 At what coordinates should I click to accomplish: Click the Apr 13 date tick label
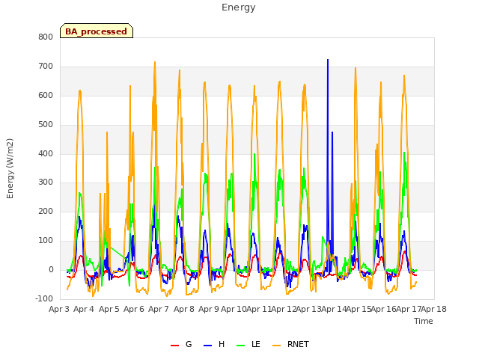point(308,309)
